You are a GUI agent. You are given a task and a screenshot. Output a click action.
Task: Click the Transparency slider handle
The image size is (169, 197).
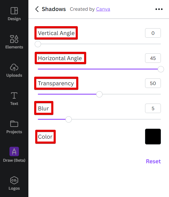99,94
